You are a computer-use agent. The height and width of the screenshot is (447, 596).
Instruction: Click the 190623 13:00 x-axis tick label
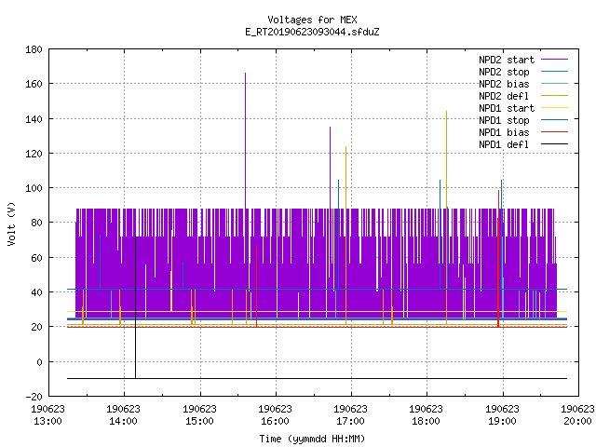[47, 415]
